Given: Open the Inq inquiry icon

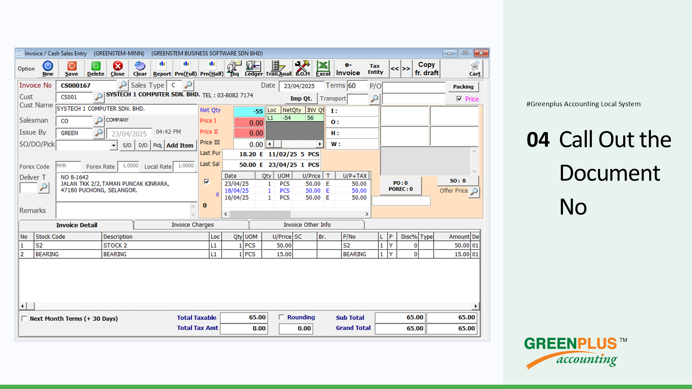Looking at the screenshot, I should 234,68.
